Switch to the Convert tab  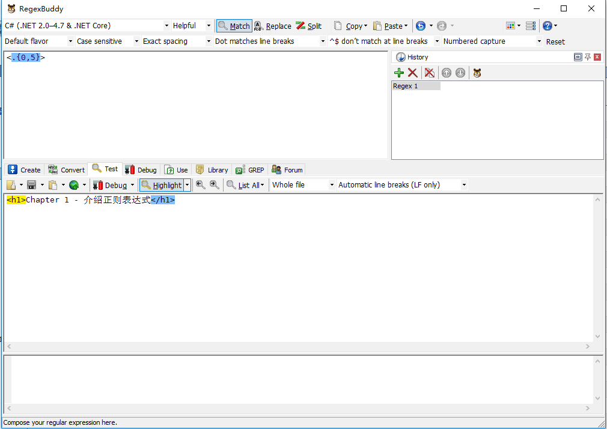(x=66, y=169)
